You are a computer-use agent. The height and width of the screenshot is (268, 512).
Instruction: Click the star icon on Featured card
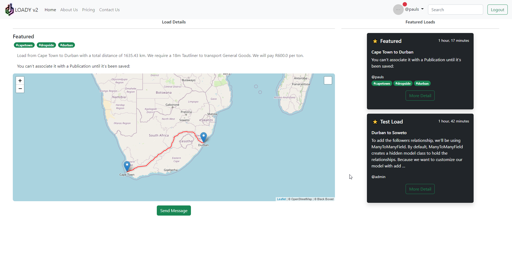375,41
